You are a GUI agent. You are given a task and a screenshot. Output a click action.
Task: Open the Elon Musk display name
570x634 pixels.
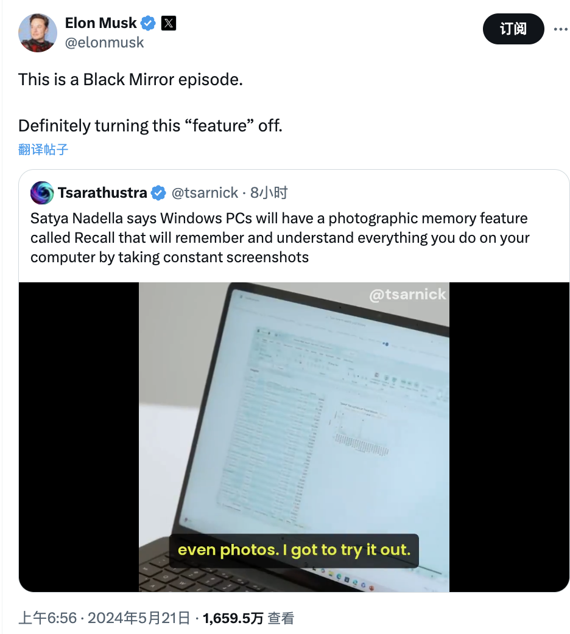click(101, 23)
